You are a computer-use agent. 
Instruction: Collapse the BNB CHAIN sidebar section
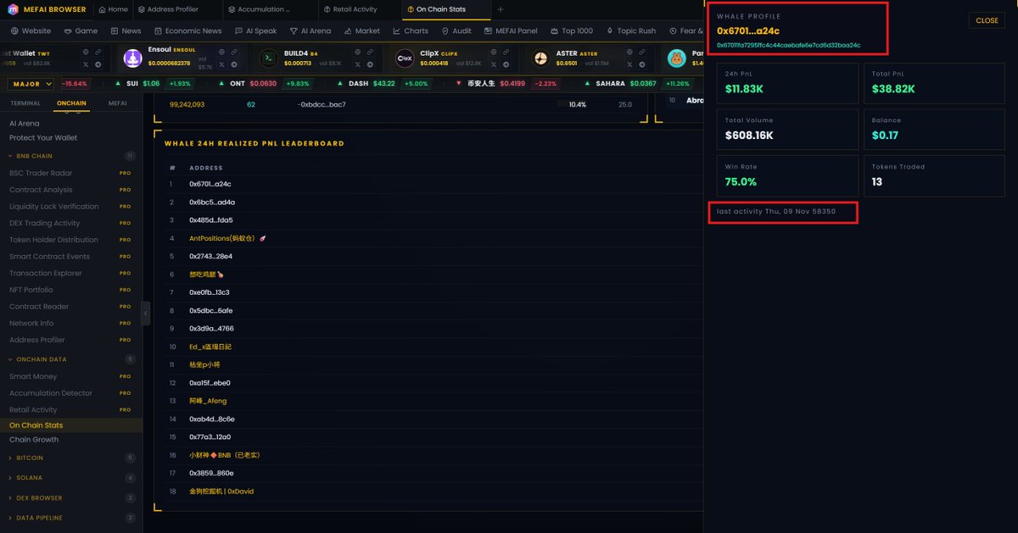click(71, 156)
